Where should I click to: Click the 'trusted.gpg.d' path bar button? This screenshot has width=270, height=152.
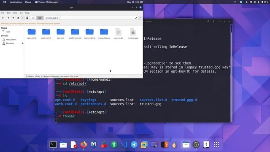pos(51,18)
